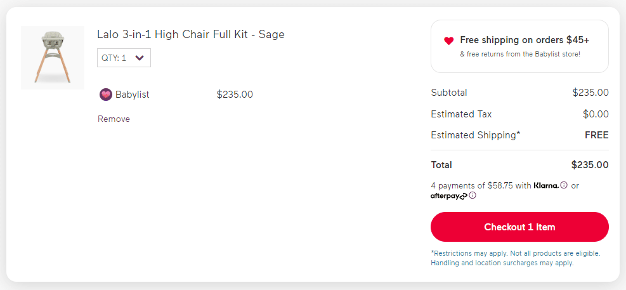The height and width of the screenshot is (290, 626).
Task: Click the Free shipping on orders $45+ banner
Action: pyautogui.click(x=519, y=46)
